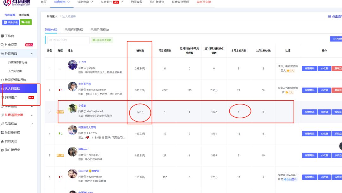
Task: Open avatar of 牛肉哥严选
Action: (x=73, y=86)
